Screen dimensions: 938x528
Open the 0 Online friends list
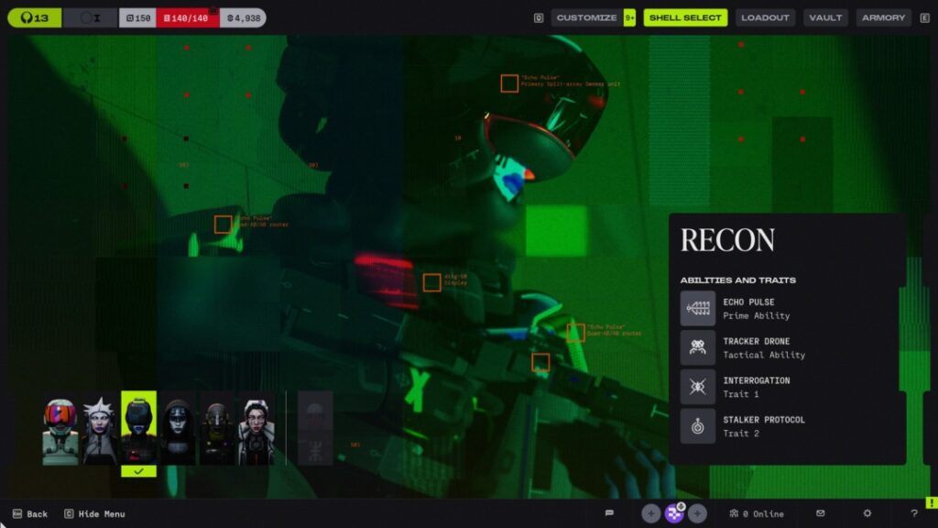pyautogui.click(x=757, y=513)
